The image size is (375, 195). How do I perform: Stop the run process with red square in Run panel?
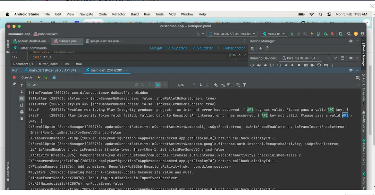[14, 77]
